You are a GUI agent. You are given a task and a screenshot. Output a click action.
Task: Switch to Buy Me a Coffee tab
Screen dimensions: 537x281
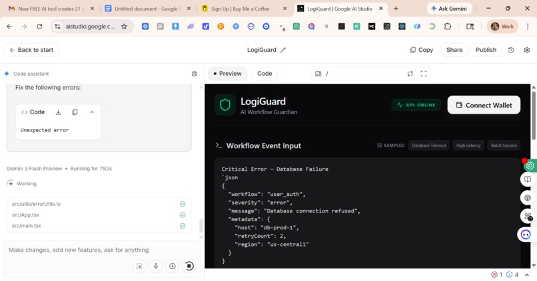(x=244, y=9)
